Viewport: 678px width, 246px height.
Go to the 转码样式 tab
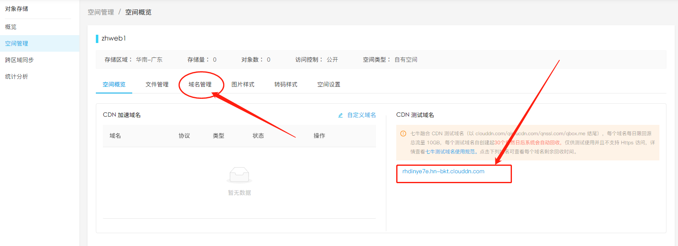click(x=286, y=84)
